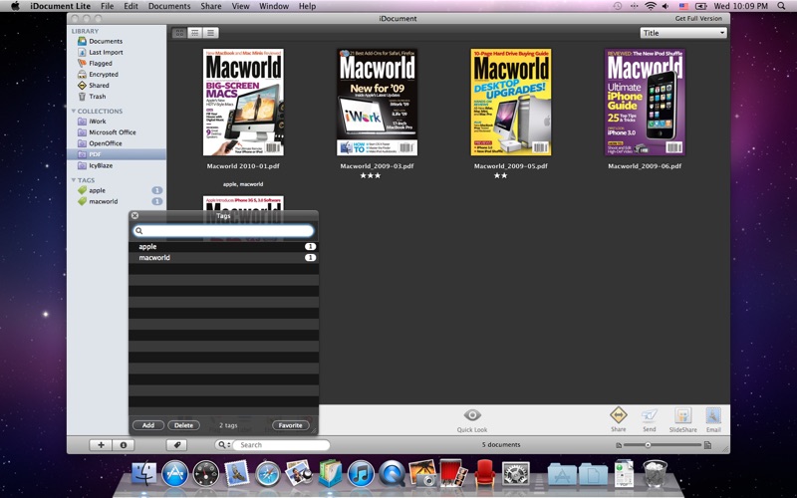Close the Tags floating panel
Image resolution: width=797 pixels, height=498 pixels.
[x=134, y=215]
